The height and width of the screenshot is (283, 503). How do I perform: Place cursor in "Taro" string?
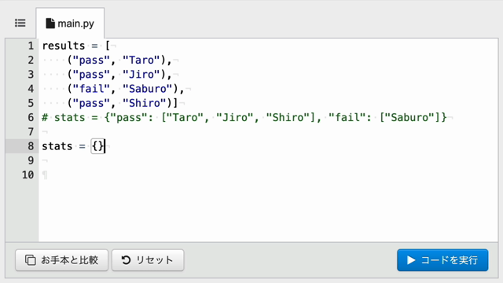141,60
